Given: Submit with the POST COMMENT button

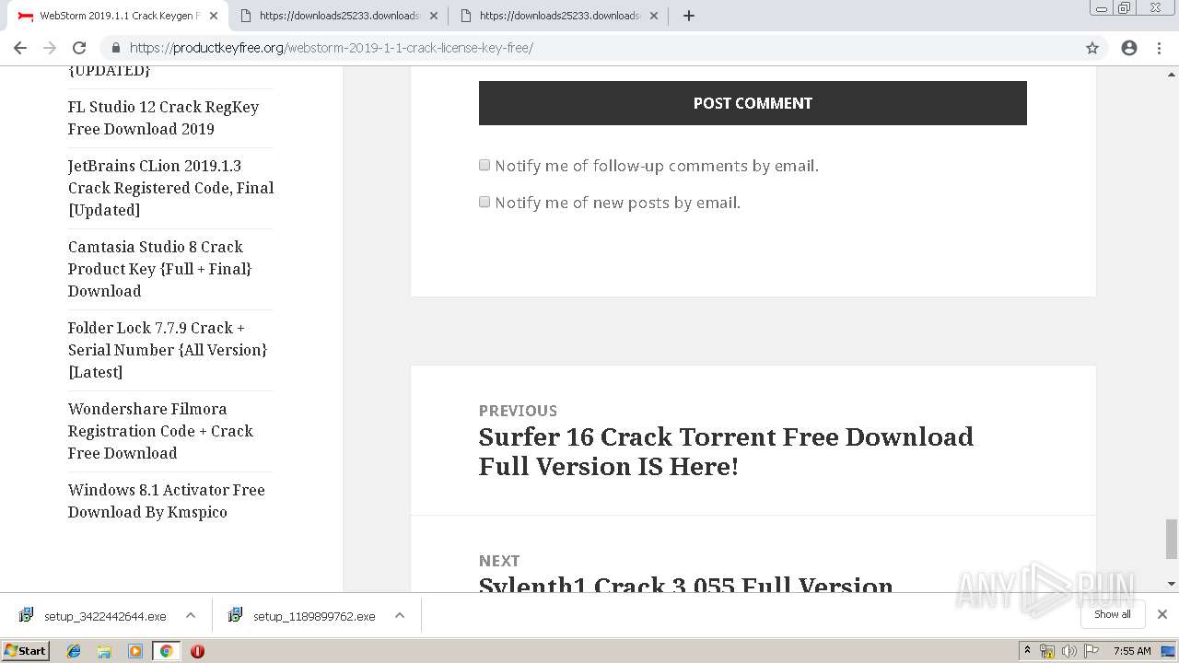Looking at the screenshot, I should tap(753, 103).
